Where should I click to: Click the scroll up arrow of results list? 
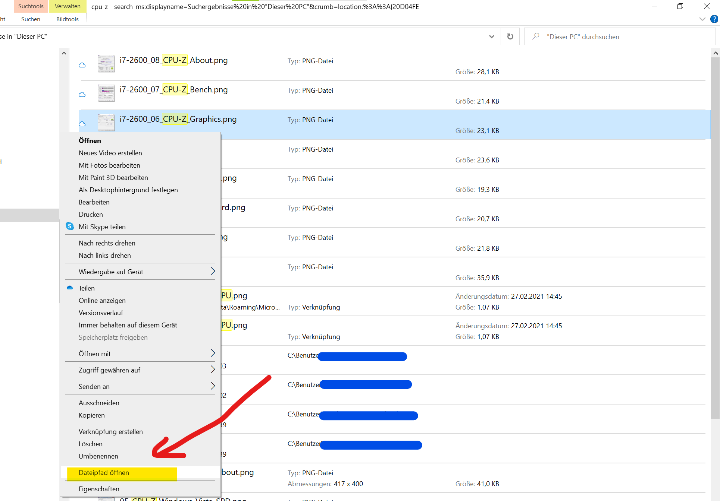point(715,53)
